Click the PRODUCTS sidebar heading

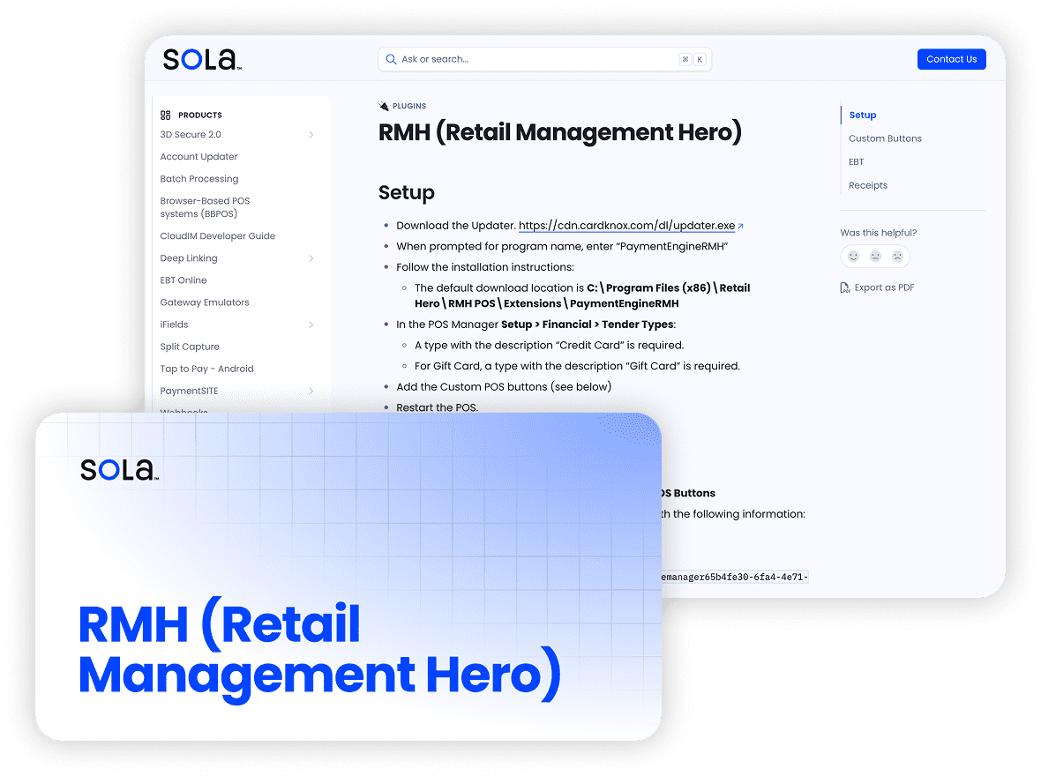200,115
